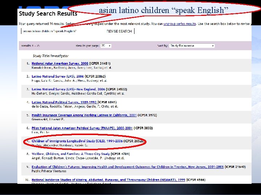The height and width of the screenshot is (195, 261).
Task: Click the search query input field
Action: pos(63,31)
